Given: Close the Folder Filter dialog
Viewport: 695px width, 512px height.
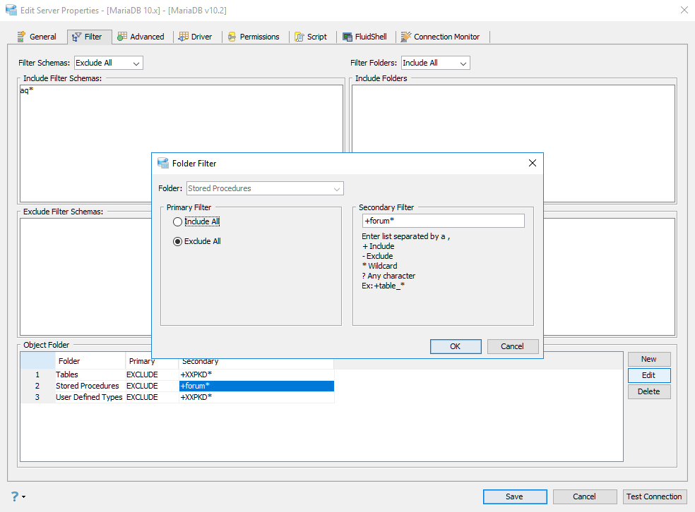Looking at the screenshot, I should point(533,164).
